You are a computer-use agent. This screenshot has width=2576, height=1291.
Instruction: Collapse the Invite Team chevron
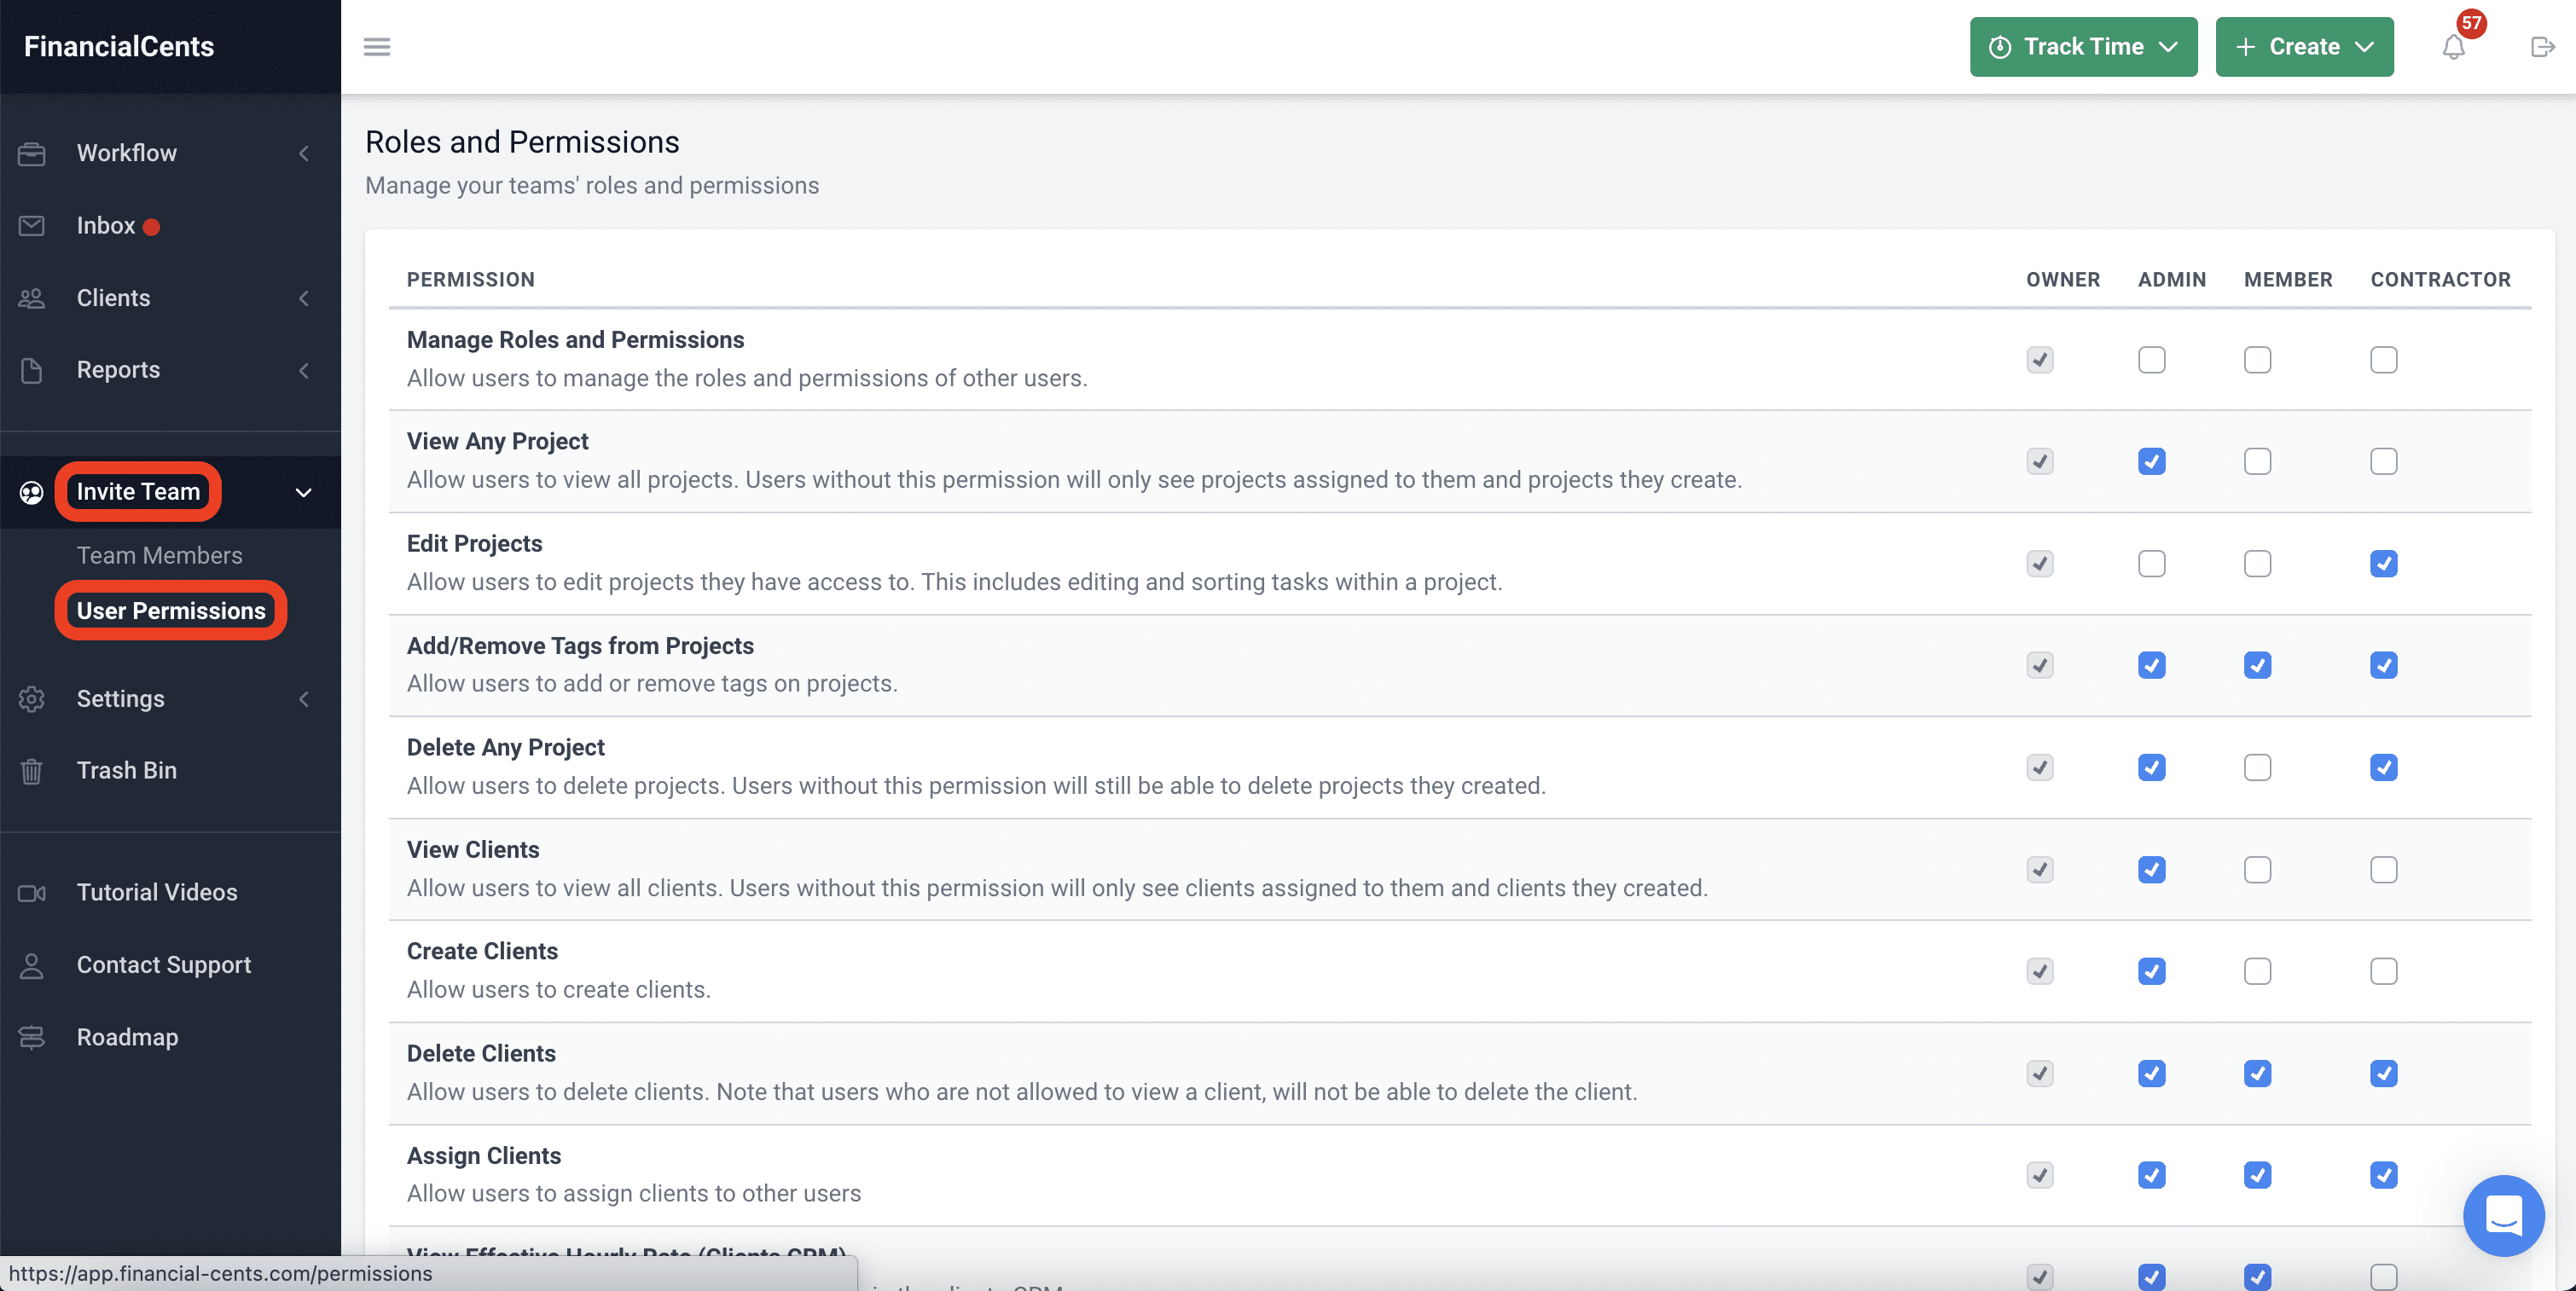click(304, 493)
